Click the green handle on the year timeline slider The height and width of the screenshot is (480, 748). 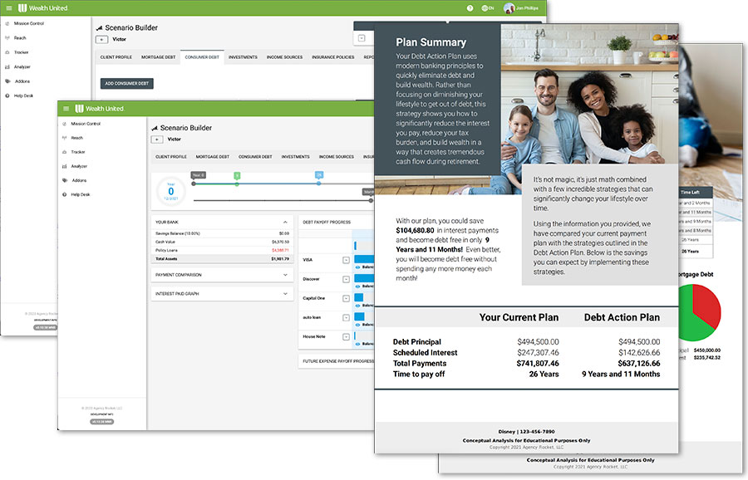[x=237, y=184]
